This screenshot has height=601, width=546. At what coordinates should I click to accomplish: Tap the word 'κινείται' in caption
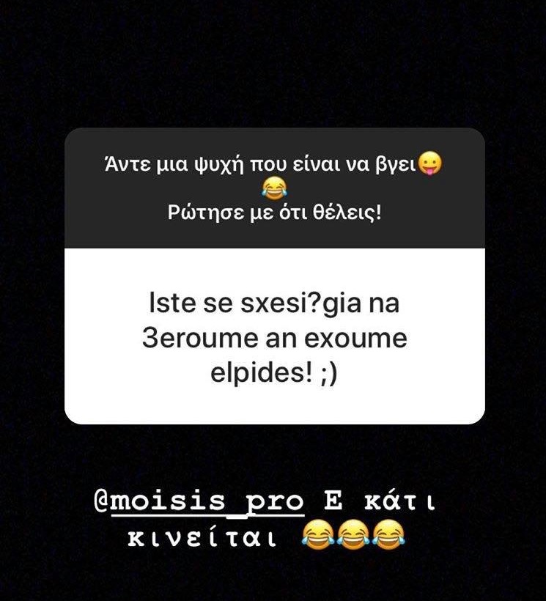pos(202,537)
